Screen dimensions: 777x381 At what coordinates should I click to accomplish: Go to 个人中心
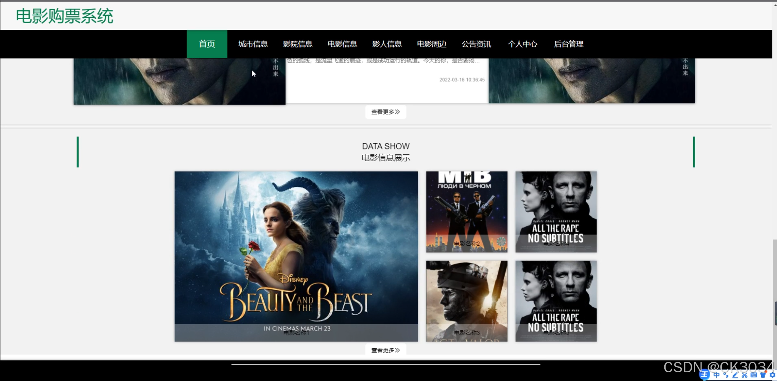523,44
